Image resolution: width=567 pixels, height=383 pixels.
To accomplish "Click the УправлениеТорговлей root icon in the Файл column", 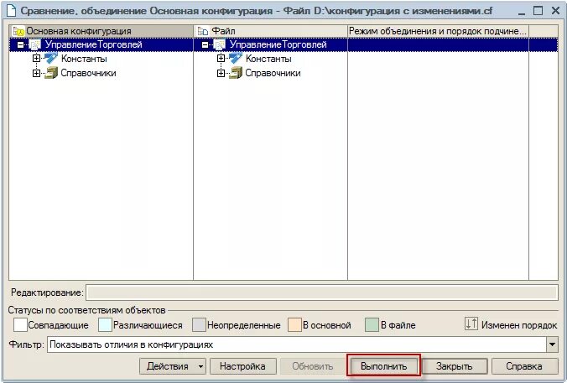I will [220, 44].
